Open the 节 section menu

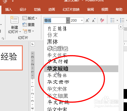click(x=28, y=31)
